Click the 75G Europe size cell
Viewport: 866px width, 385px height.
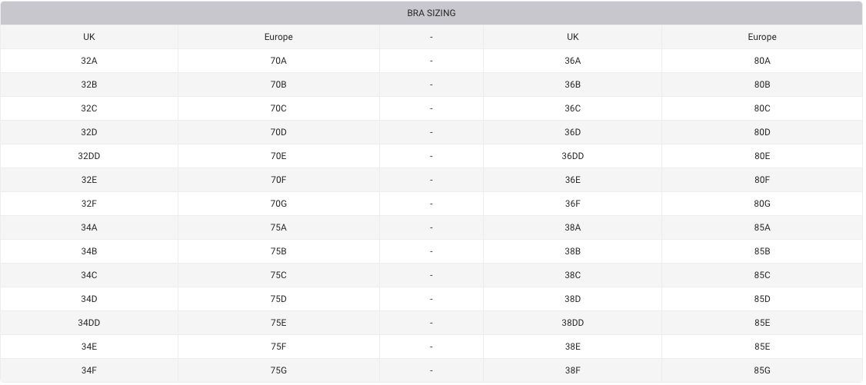pyautogui.click(x=278, y=370)
